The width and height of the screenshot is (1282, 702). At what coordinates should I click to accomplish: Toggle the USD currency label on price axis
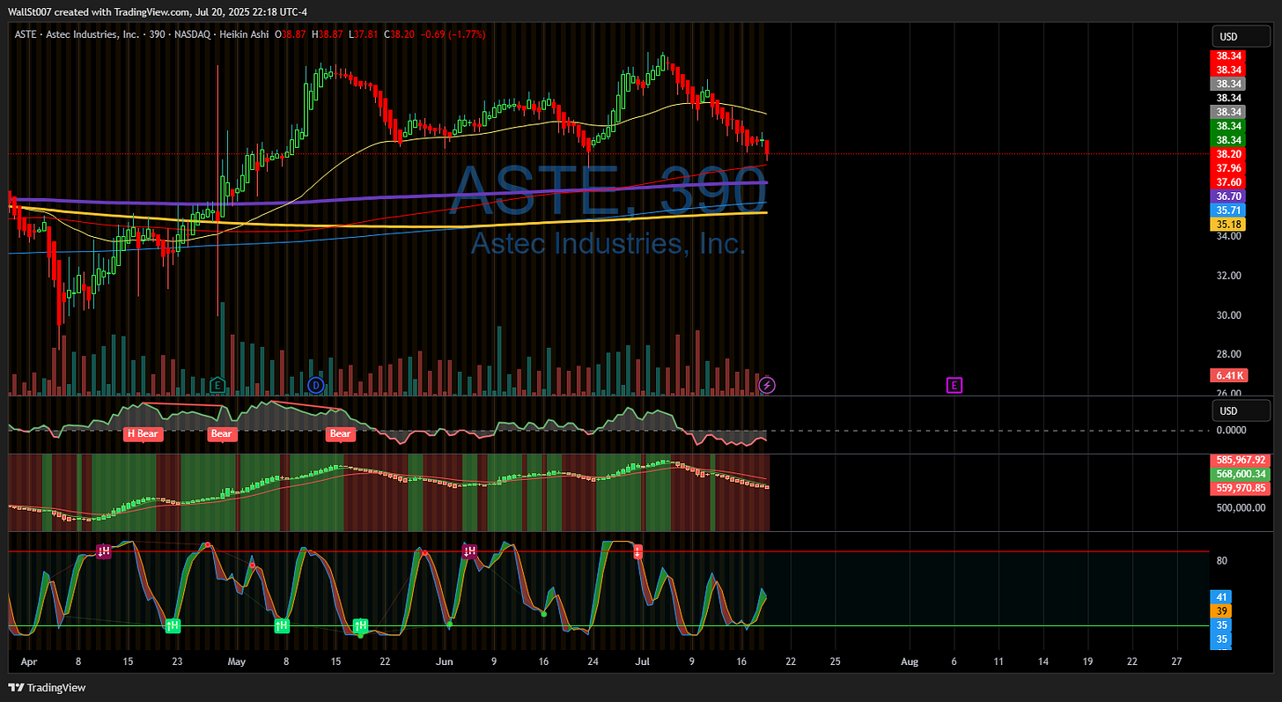click(1240, 36)
